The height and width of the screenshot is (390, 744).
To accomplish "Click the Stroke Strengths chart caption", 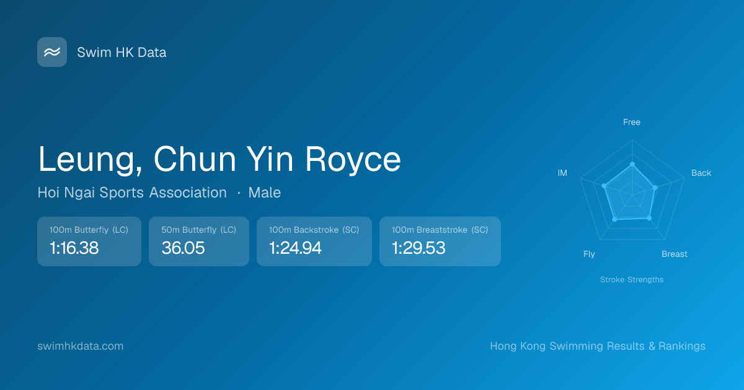I will pyautogui.click(x=632, y=280).
